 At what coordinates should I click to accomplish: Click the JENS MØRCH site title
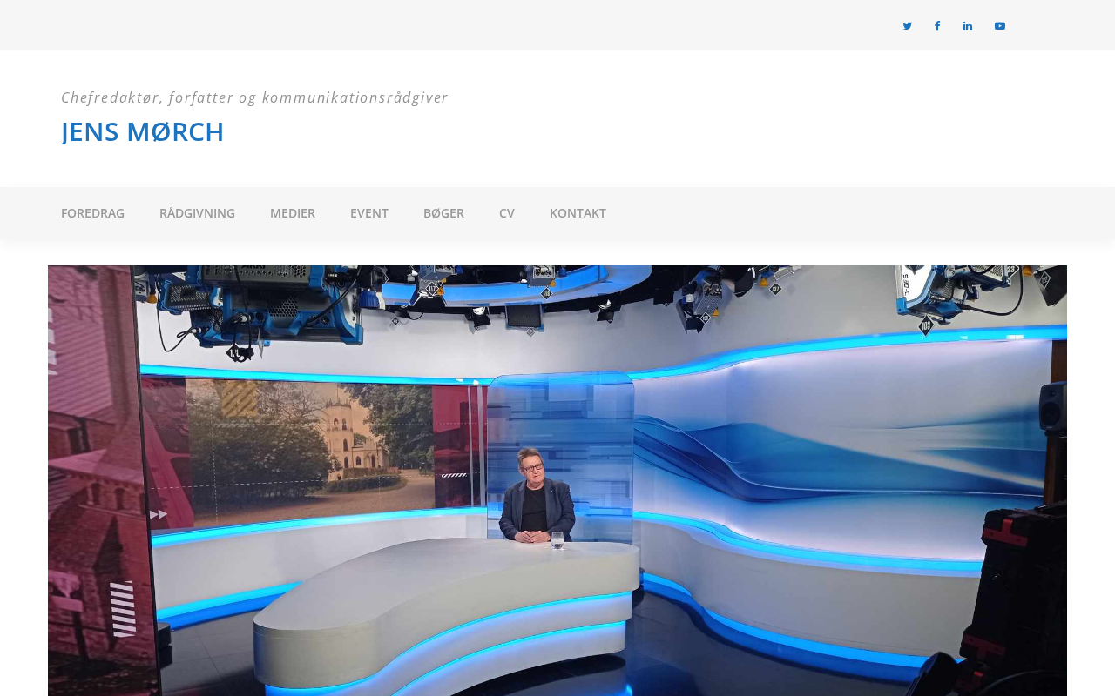point(142,131)
